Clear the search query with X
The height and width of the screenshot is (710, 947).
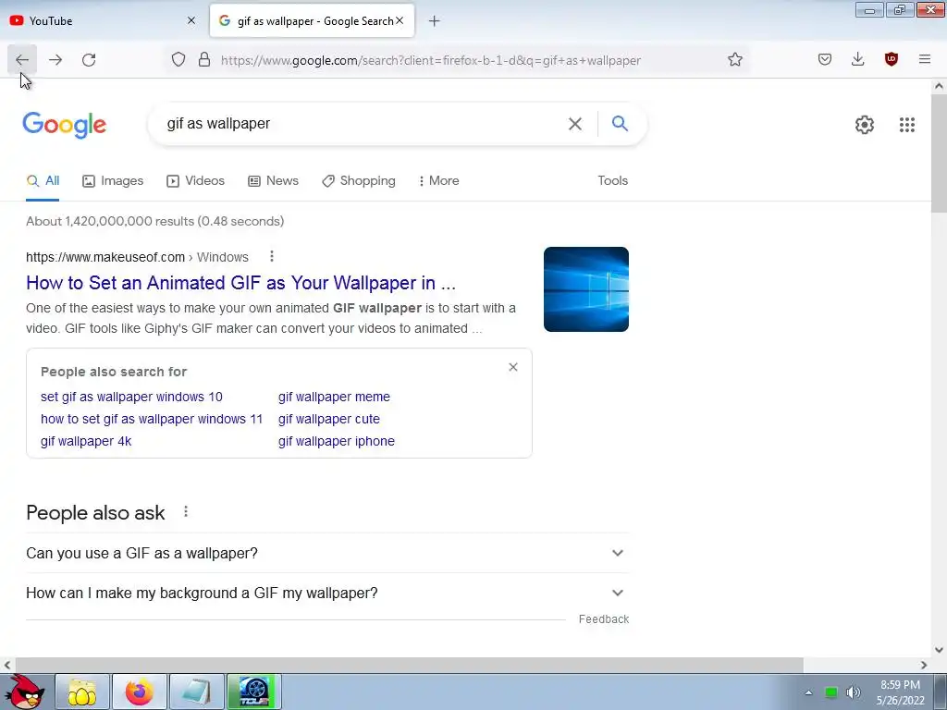[575, 124]
